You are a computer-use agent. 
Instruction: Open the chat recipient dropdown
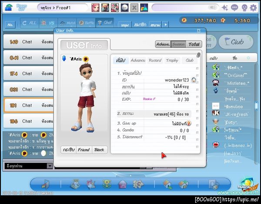tap(50, 166)
